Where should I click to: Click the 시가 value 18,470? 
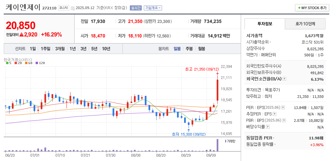coord(98,36)
